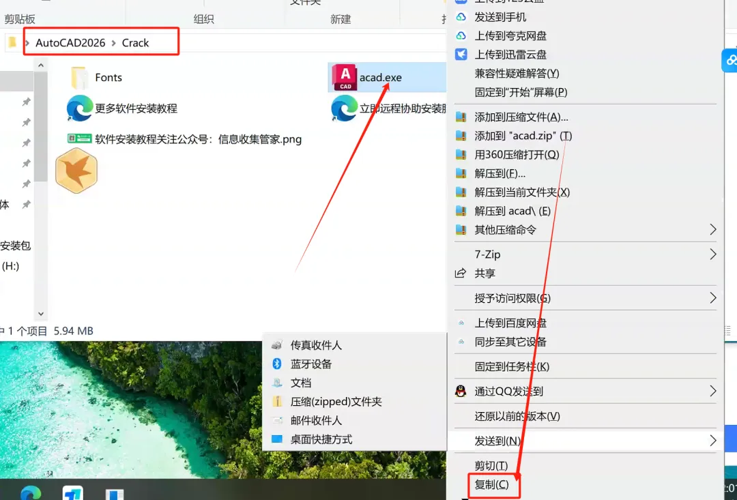Click the blue floating cloud button at right edge

click(x=730, y=60)
